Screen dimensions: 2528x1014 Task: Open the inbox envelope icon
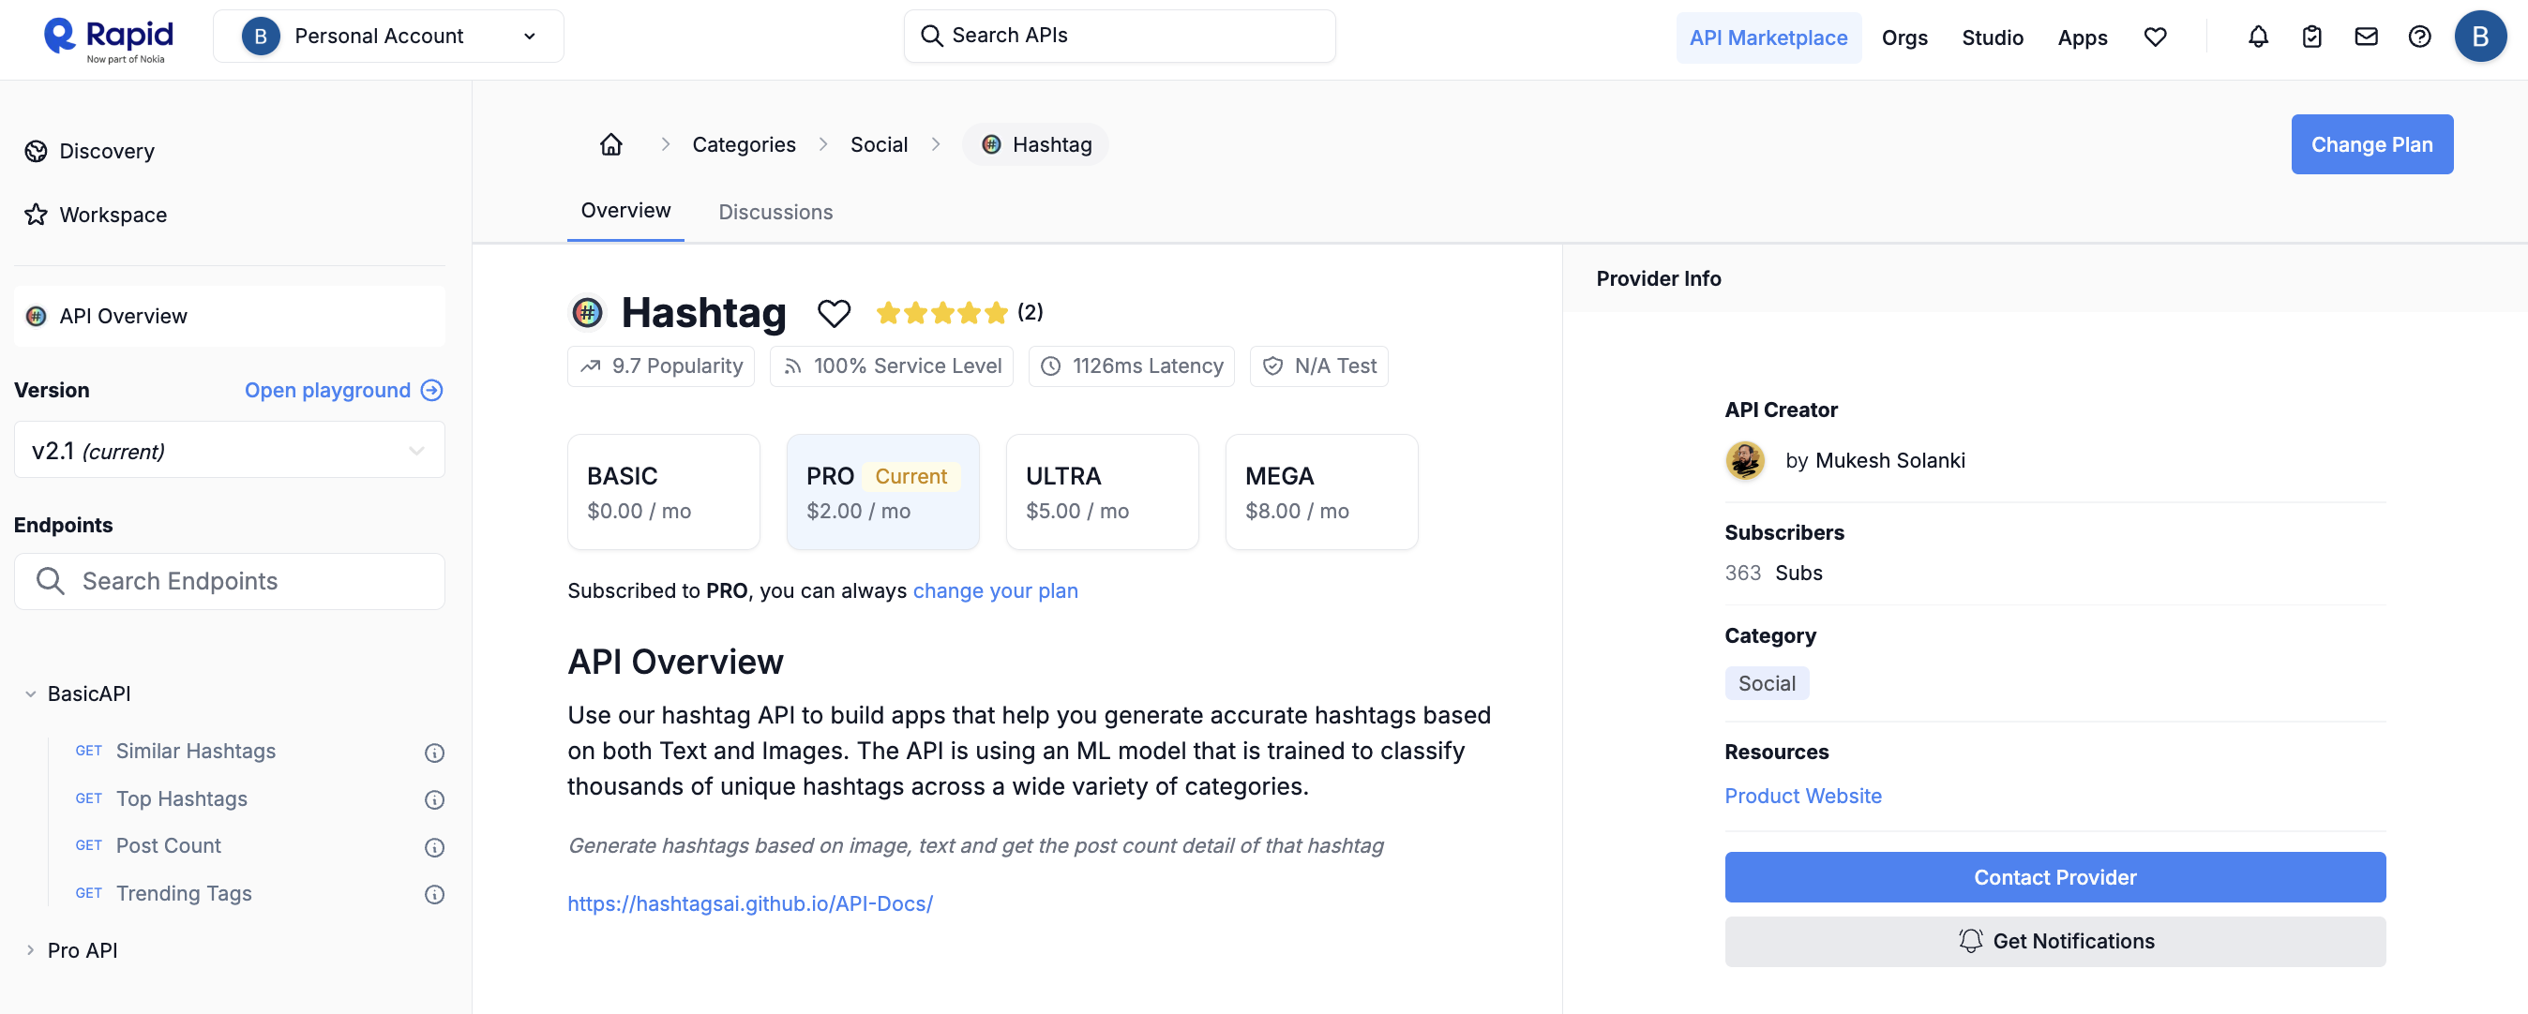point(2366,37)
